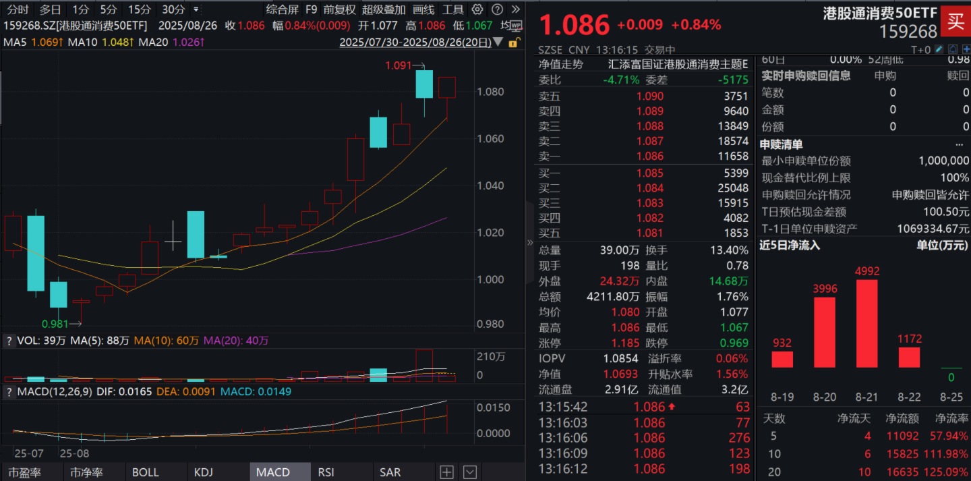The height and width of the screenshot is (481, 971).
Task: Click the double-chevron more tools icon
Action: (516, 9)
